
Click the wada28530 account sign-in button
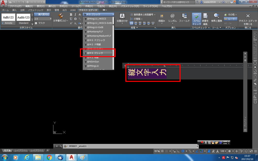point(210,2)
